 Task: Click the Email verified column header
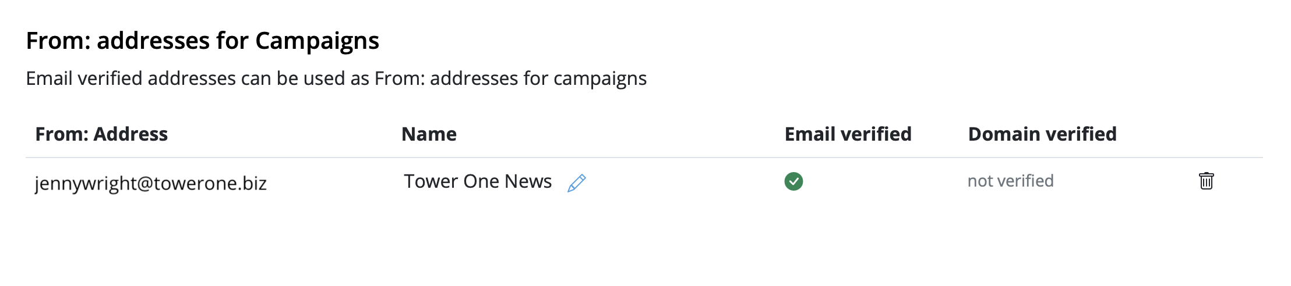point(848,134)
